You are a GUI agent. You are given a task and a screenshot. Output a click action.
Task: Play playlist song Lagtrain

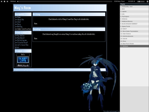click(134, 11)
